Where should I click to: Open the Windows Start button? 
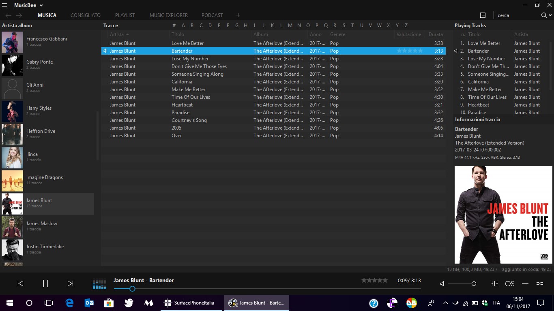pos(10,303)
